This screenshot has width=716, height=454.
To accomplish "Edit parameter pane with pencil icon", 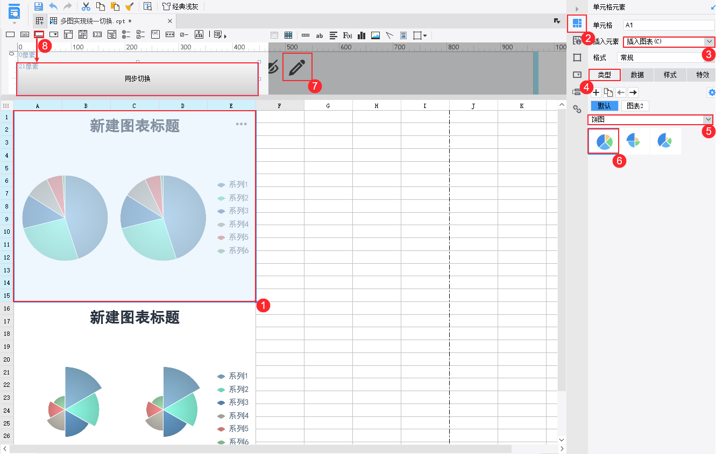I will click(297, 67).
